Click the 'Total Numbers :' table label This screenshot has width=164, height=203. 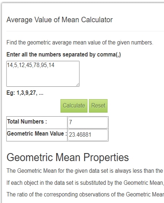pos(27,122)
